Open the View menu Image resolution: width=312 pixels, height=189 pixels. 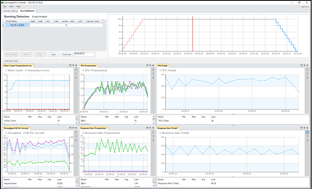[x=11, y=7]
